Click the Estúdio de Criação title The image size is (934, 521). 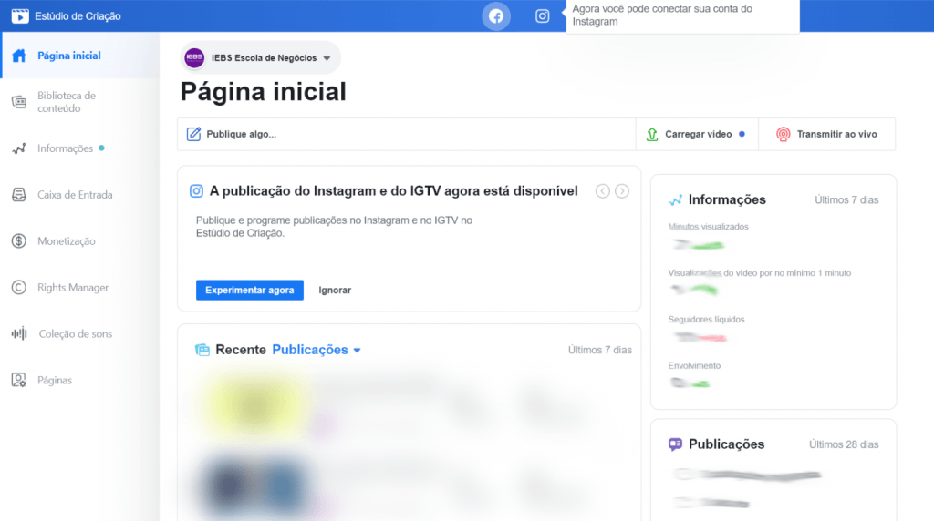coord(78,16)
